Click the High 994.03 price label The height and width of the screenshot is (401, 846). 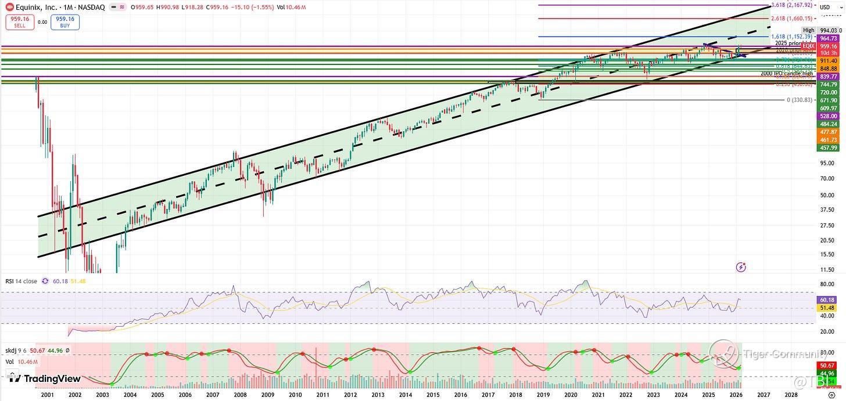click(x=820, y=30)
